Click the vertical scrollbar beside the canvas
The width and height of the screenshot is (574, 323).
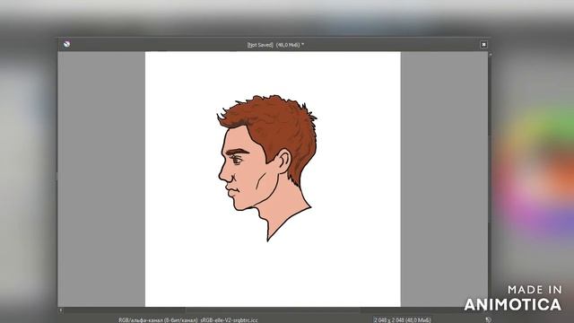coord(491,179)
